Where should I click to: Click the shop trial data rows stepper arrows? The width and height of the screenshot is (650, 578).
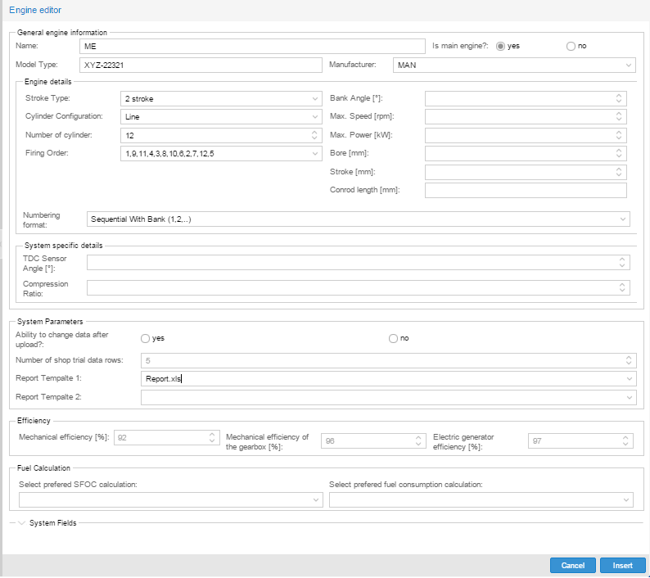(629, 360)
